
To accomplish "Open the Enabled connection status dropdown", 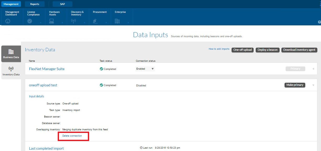I will coord(145,69).
